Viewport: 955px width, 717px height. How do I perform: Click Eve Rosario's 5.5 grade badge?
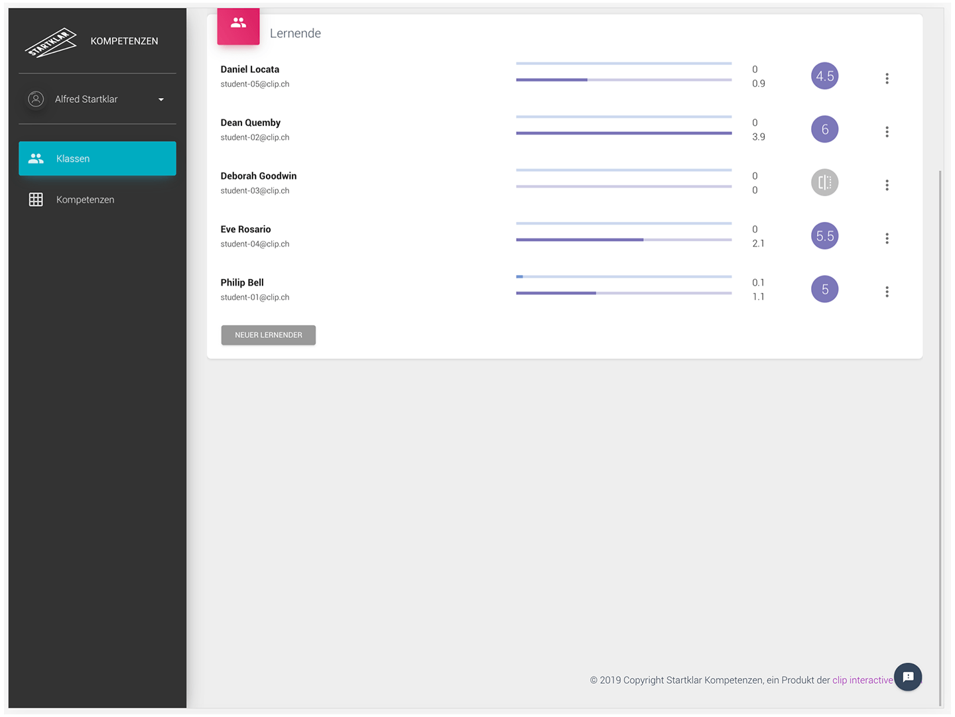[824, 236]
